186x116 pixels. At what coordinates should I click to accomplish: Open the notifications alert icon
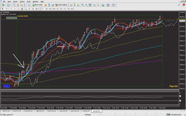pyautogui.click(x=184, y=5)
